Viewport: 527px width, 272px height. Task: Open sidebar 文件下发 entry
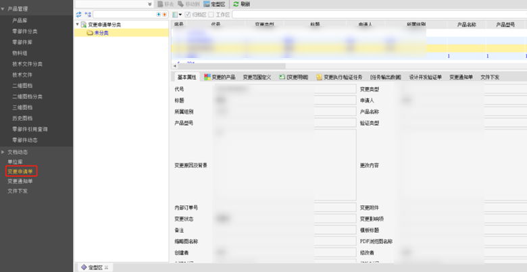(18, 191)
